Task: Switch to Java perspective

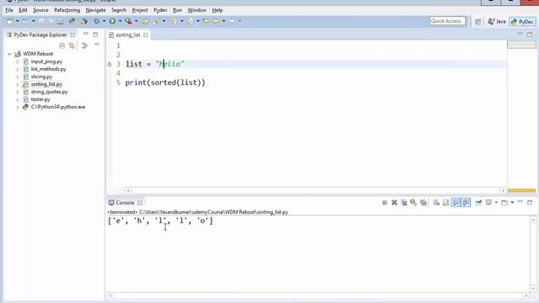Action: (x=497, y=22)
